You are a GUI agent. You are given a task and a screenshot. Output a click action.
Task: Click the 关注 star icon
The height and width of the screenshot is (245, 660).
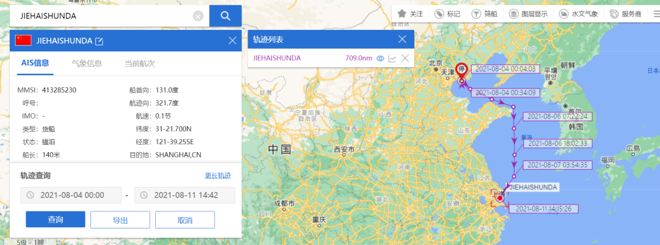point(402,13)
